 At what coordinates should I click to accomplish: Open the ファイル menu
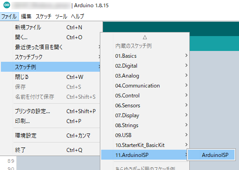point(9,16)
